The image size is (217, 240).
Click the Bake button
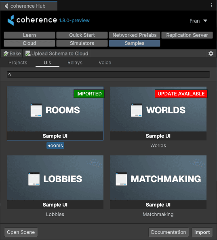click(x=12, y=53)
